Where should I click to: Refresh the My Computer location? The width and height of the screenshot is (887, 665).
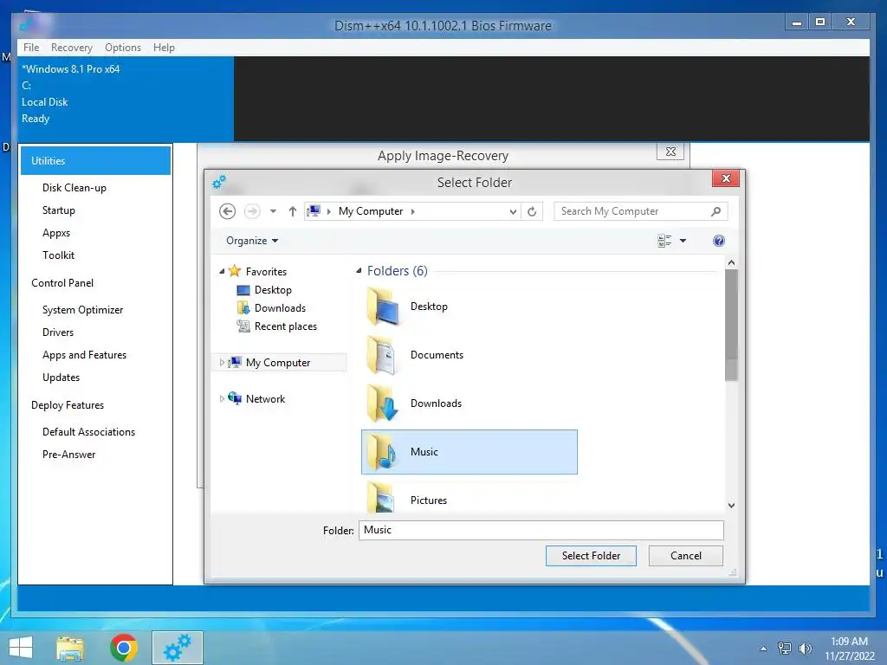(532, 211)
